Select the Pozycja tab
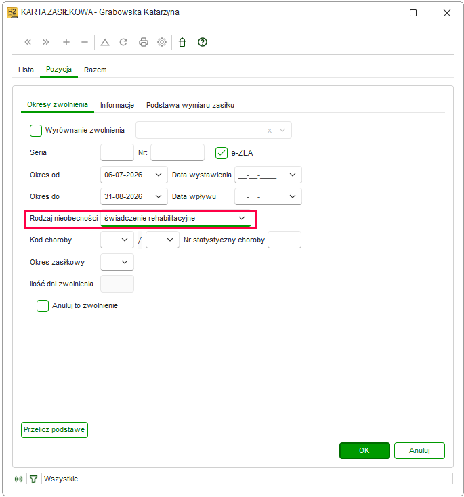464x497 pixels. pos(59,70)
